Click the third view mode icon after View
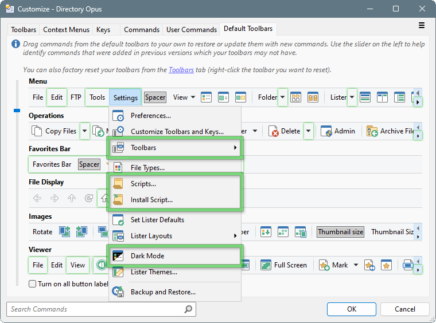 click(x=240, y=97)
